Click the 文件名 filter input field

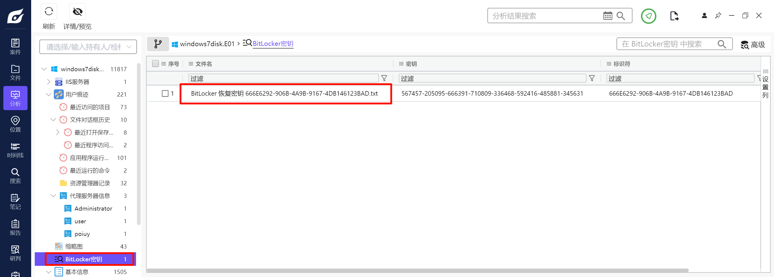point(284,78)
